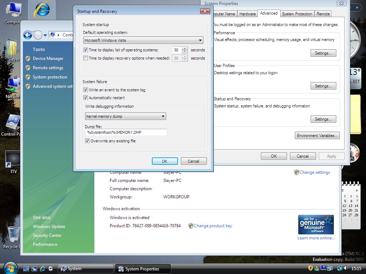Click the Forward arrow in System window
The width and height of the screenshot is (366, 274).
tap(38, 35)
